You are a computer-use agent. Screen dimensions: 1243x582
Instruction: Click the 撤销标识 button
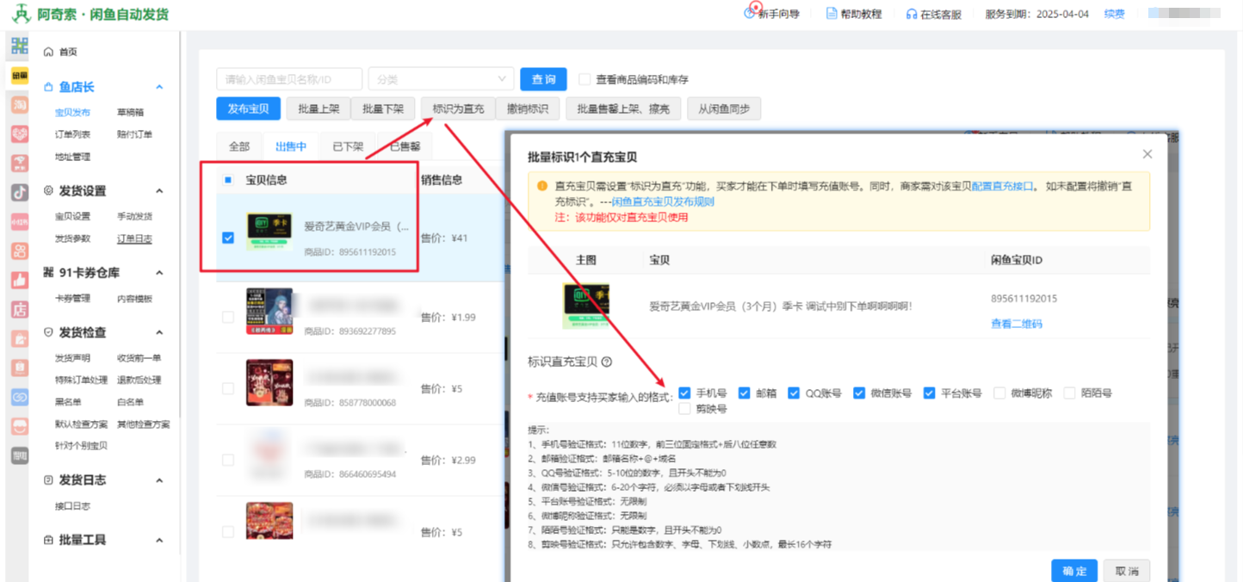pyautogui.click(x=528, y=108)
